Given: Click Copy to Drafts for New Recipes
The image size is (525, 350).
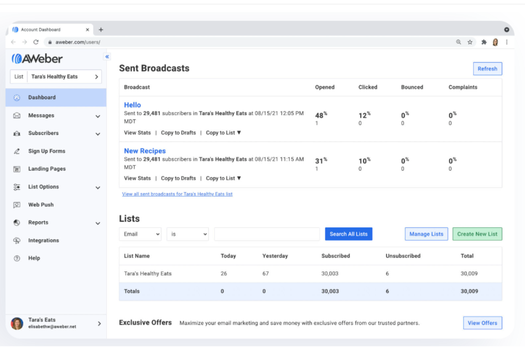Looking at the screenshot, I should 178,178.
